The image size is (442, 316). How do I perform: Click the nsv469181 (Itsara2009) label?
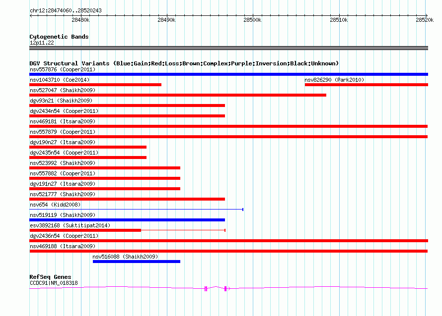[x=63, y=121]
